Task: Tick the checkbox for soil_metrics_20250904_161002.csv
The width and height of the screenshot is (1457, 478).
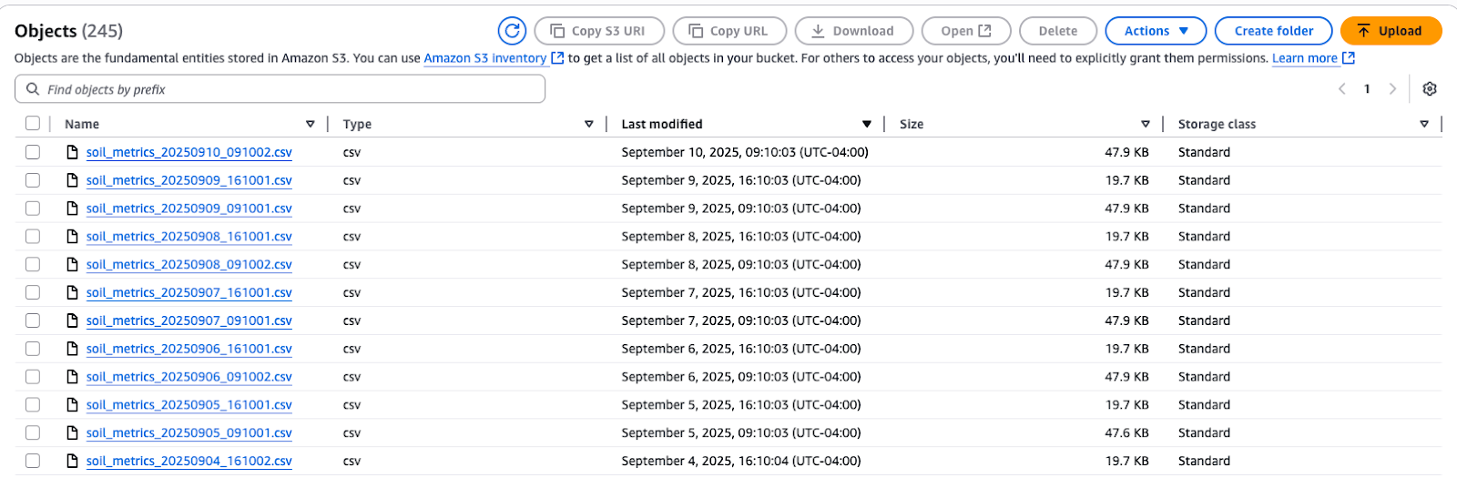Action: [x=33, y=461]
